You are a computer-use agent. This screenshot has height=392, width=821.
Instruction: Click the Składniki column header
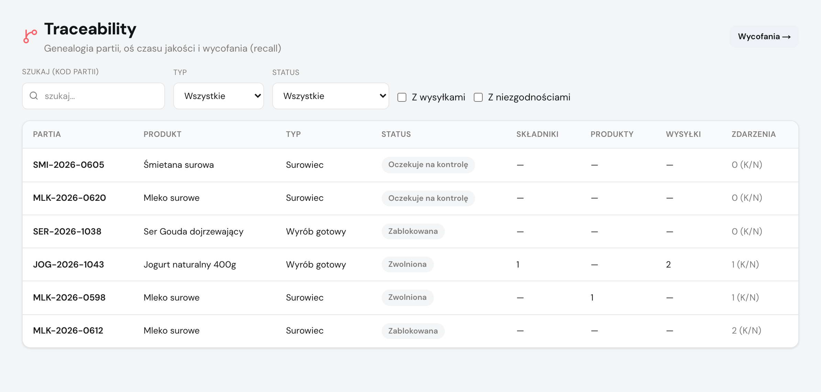pos(537,134)
